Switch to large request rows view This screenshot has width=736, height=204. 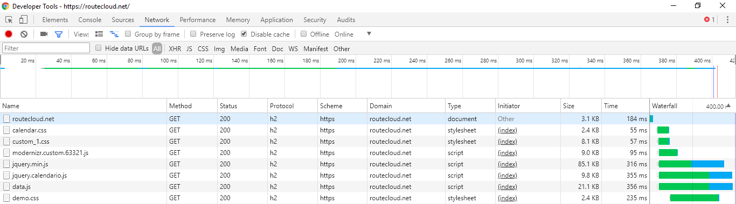(x=99, y=34)
